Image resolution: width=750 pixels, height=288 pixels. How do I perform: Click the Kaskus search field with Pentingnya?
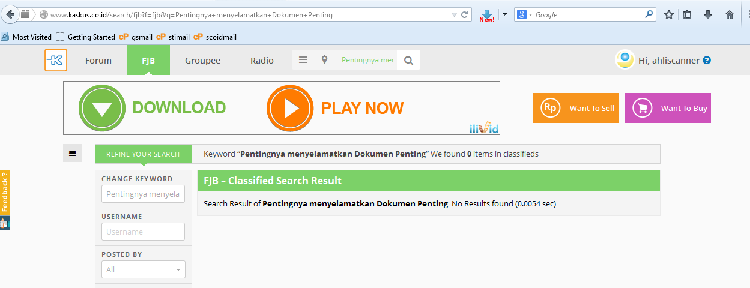coord(367,60)
